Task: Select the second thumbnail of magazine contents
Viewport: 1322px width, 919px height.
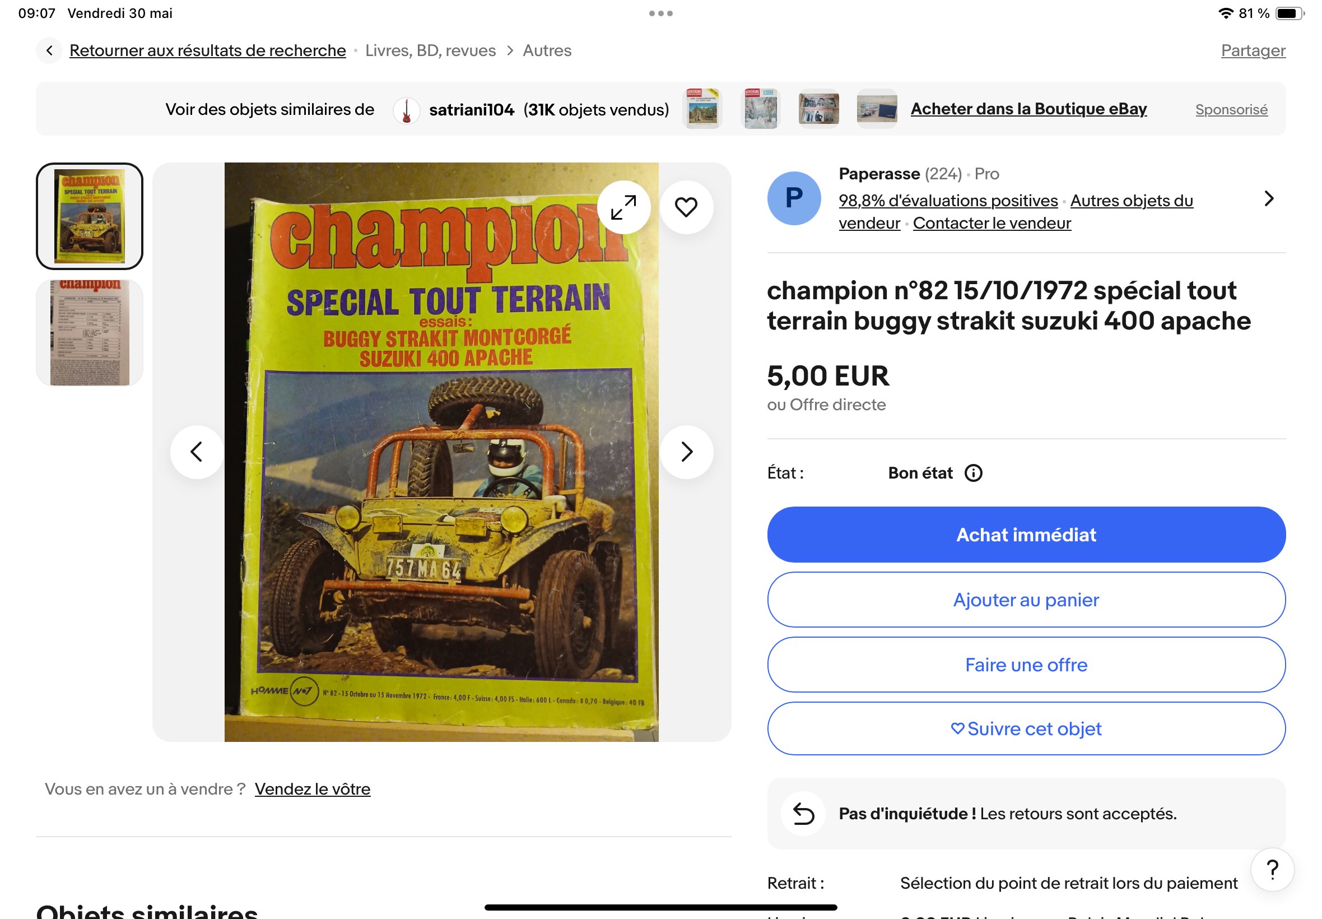Action: point(89,333)
